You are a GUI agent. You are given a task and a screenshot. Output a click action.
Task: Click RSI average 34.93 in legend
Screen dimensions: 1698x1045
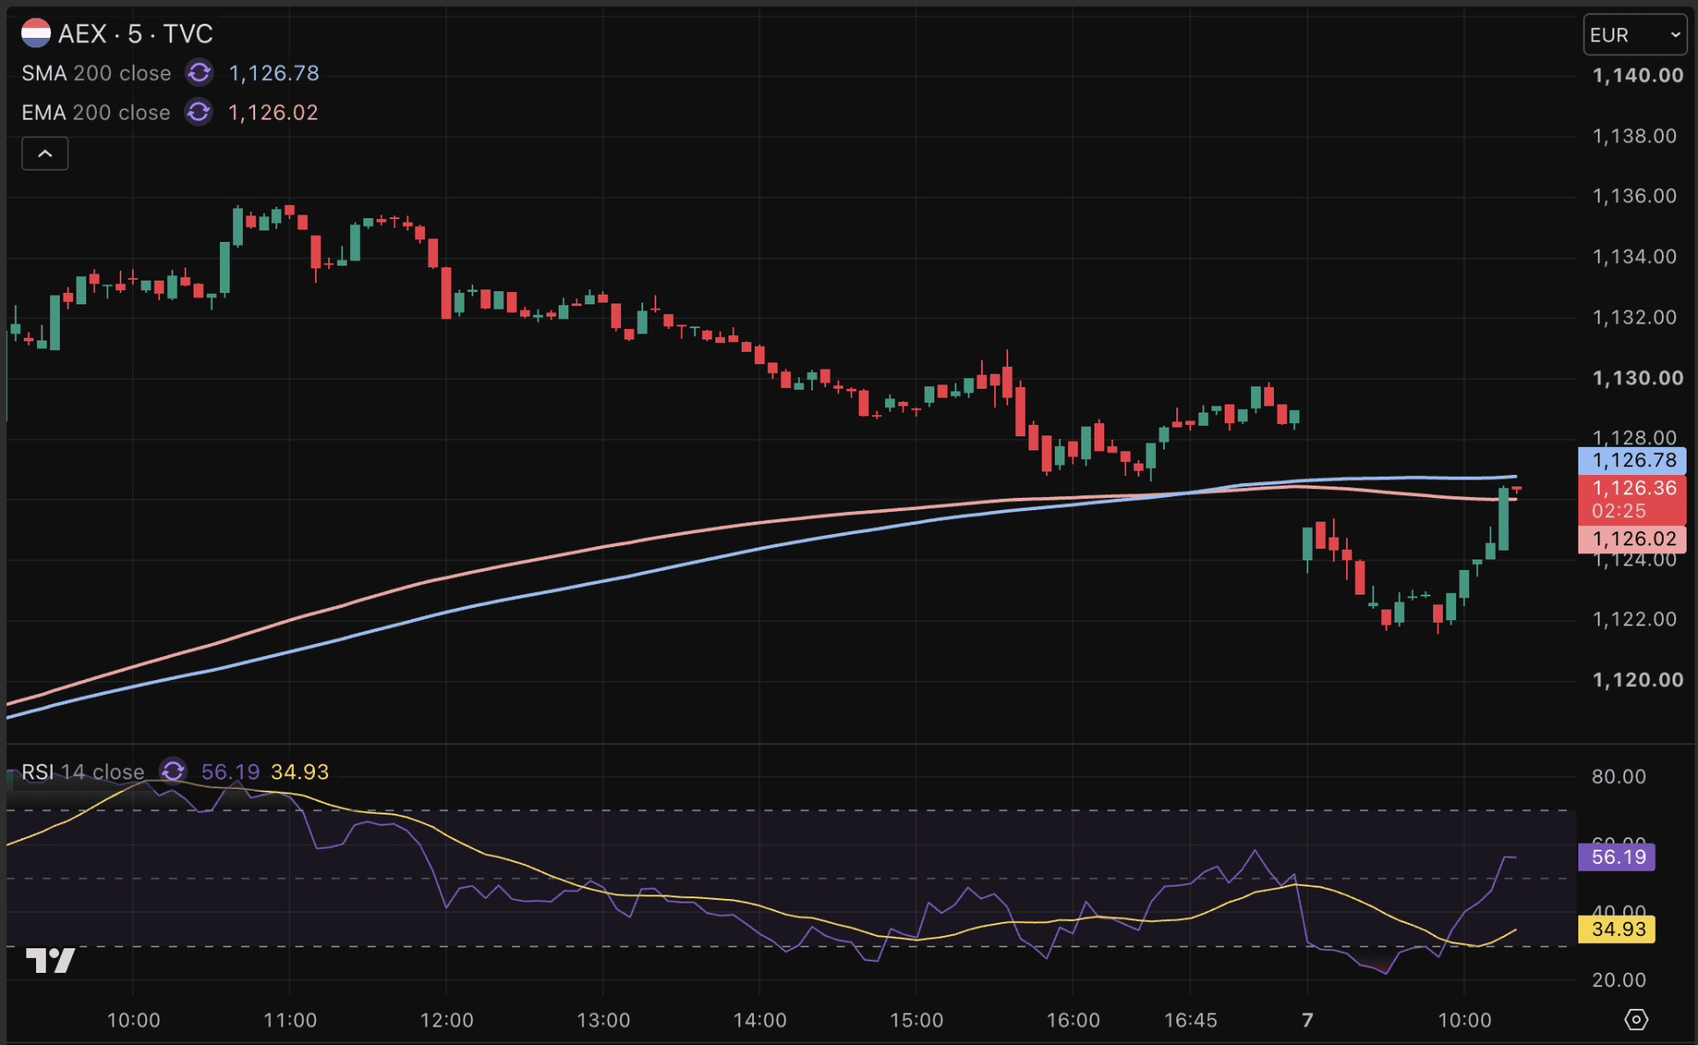pos(300,771)
